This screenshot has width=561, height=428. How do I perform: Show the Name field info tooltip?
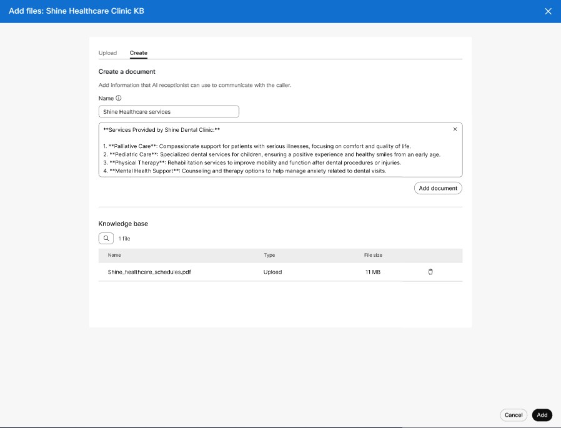pos(119,98)
